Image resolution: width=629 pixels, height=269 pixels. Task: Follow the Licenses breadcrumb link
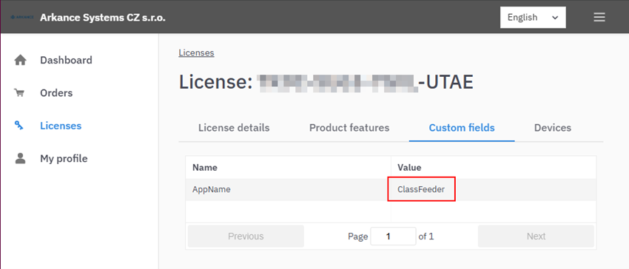click(196, 53)
